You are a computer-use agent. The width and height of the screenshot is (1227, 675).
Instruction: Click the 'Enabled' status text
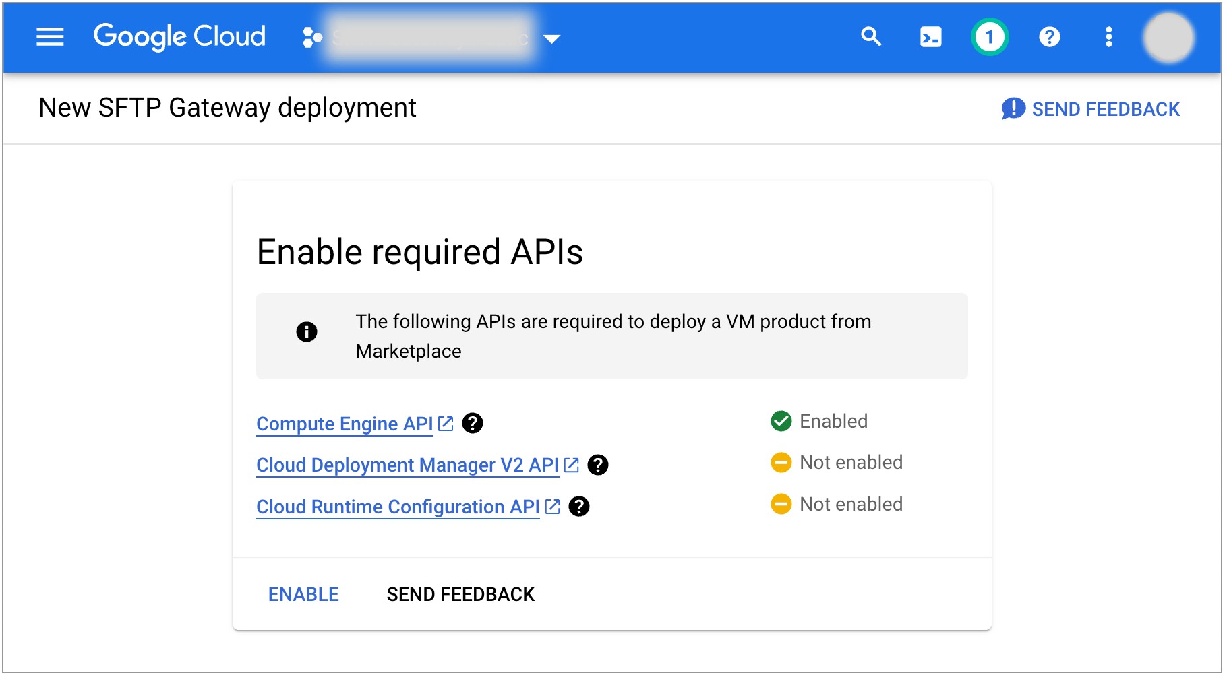point(834,421)
